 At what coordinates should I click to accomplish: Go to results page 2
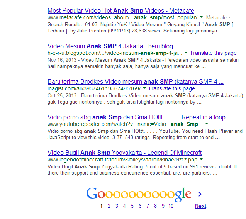(109, 206)
